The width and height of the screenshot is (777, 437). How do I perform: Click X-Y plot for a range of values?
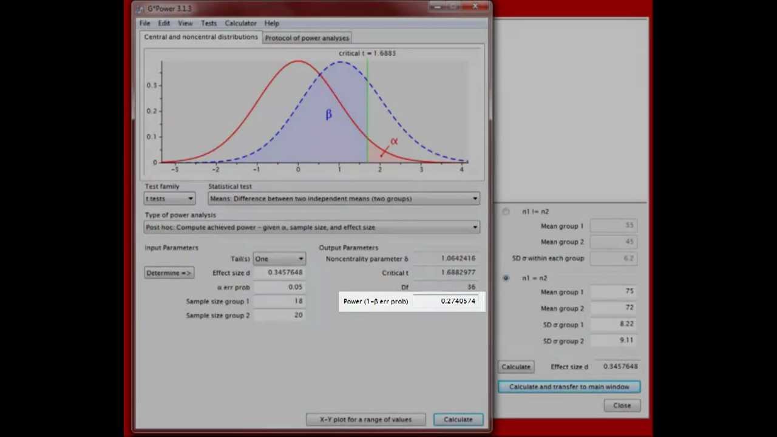(366, 419)
